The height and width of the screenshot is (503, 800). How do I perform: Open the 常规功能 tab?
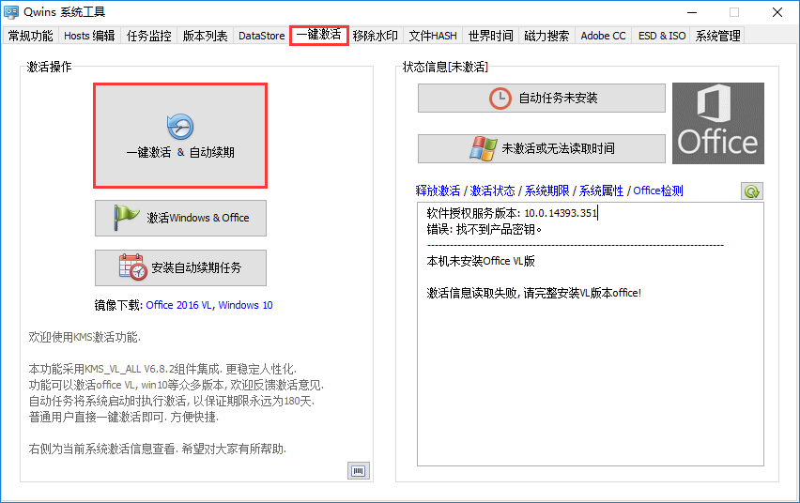click(31, 36)
